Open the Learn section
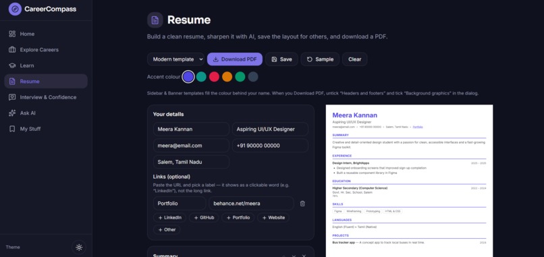Image resolution: width=544 pixels, height=257 pixels. click(x=46, y=65)
